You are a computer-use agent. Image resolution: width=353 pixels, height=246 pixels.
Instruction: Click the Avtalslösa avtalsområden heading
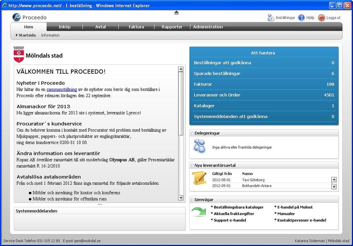(x=49, y=177)
